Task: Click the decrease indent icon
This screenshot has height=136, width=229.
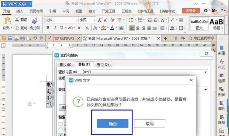Action: coord(150,20)
